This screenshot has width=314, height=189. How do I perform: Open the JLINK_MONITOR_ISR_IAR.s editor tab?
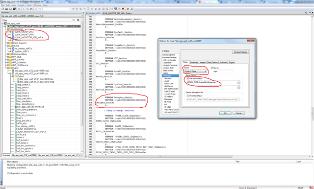(x=114, y=13)
